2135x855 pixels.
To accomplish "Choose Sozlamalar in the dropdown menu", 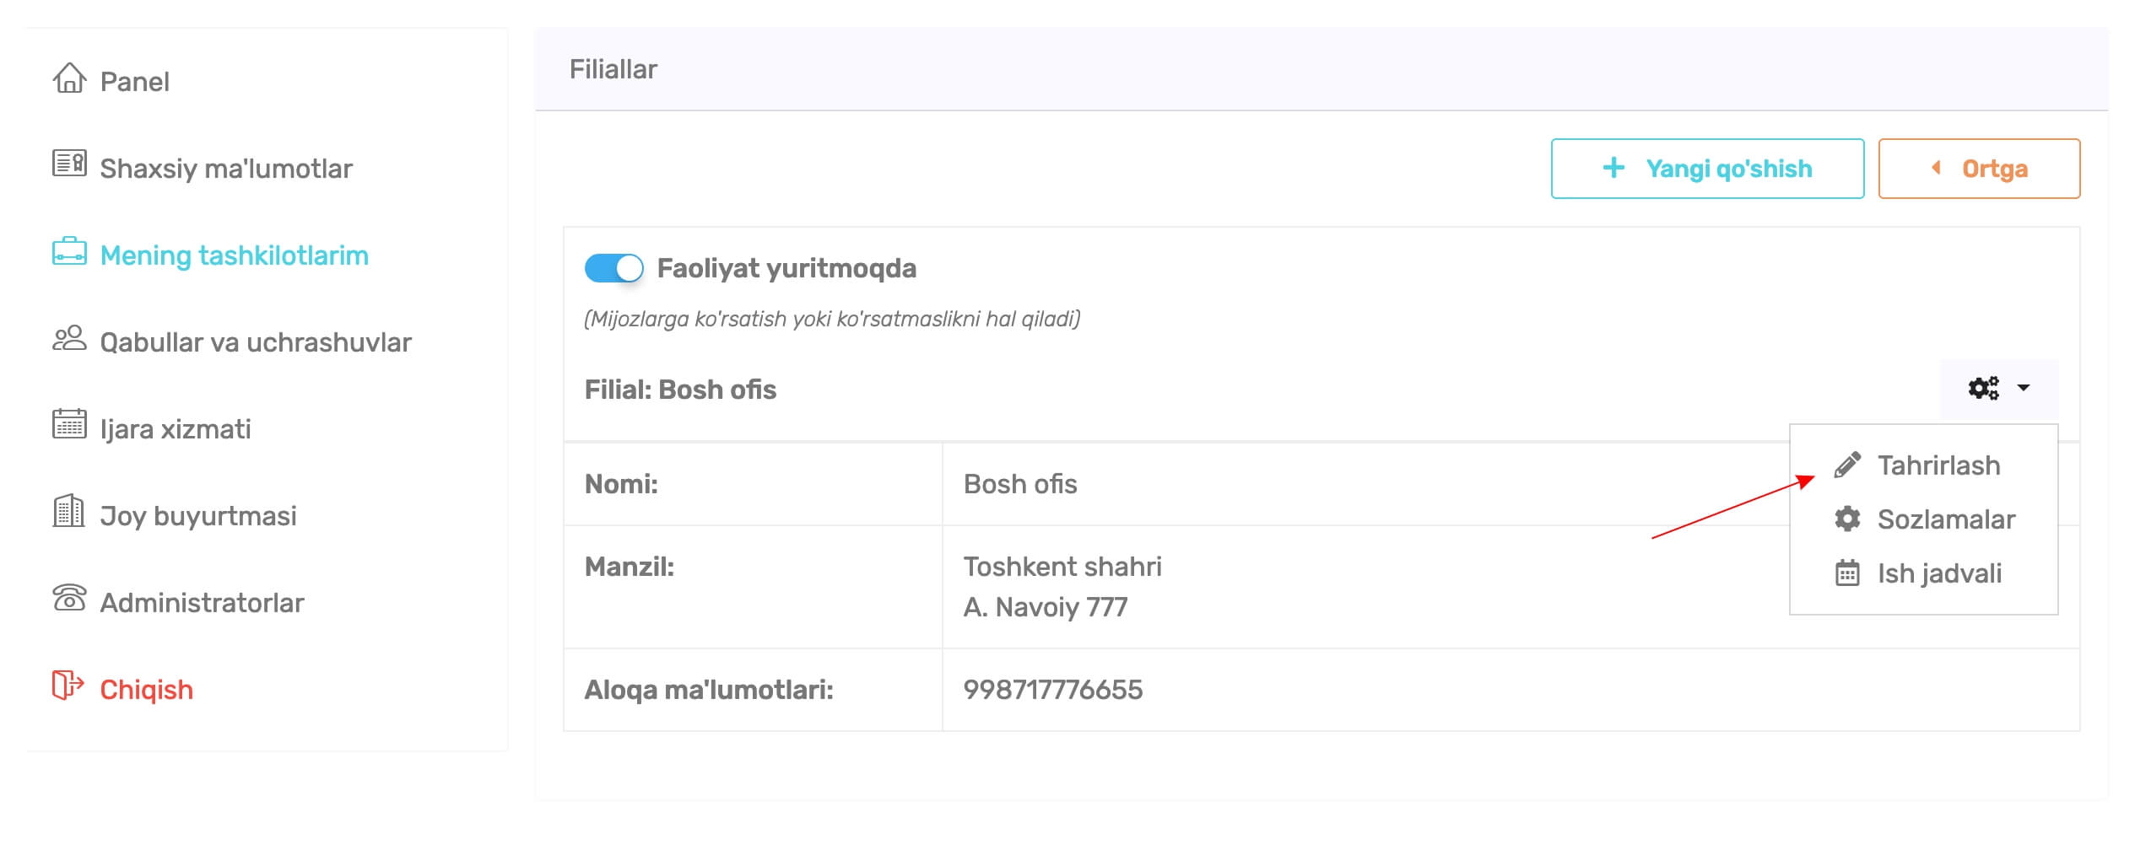I will [1944, 519].
